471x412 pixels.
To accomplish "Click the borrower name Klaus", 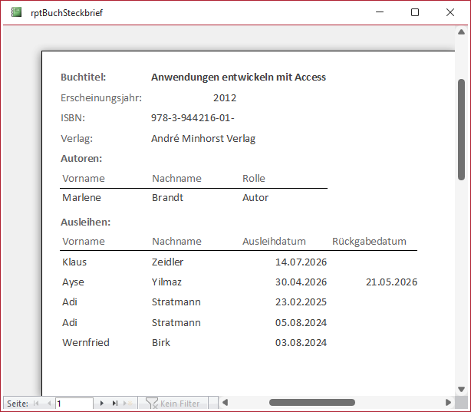I will coord(74,262).
